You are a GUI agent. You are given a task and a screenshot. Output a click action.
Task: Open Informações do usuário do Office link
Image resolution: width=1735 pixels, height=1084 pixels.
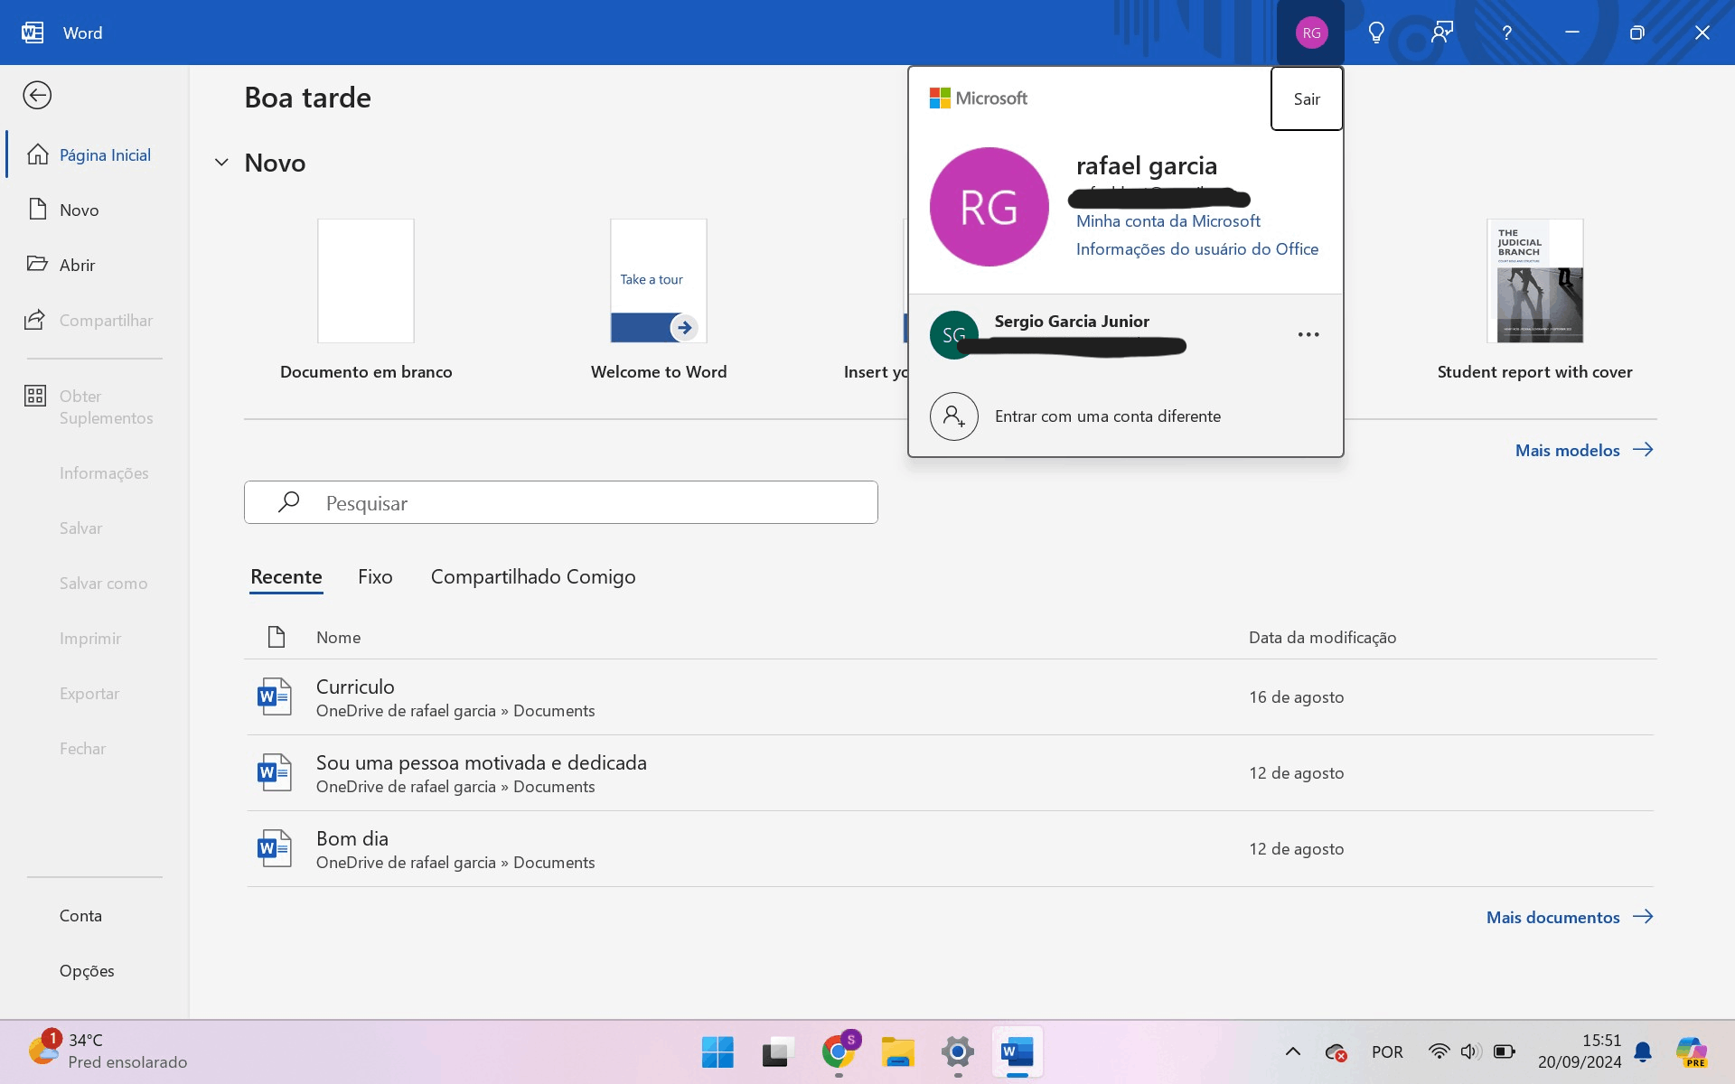pyautogui.click(x=1197, y=249)
